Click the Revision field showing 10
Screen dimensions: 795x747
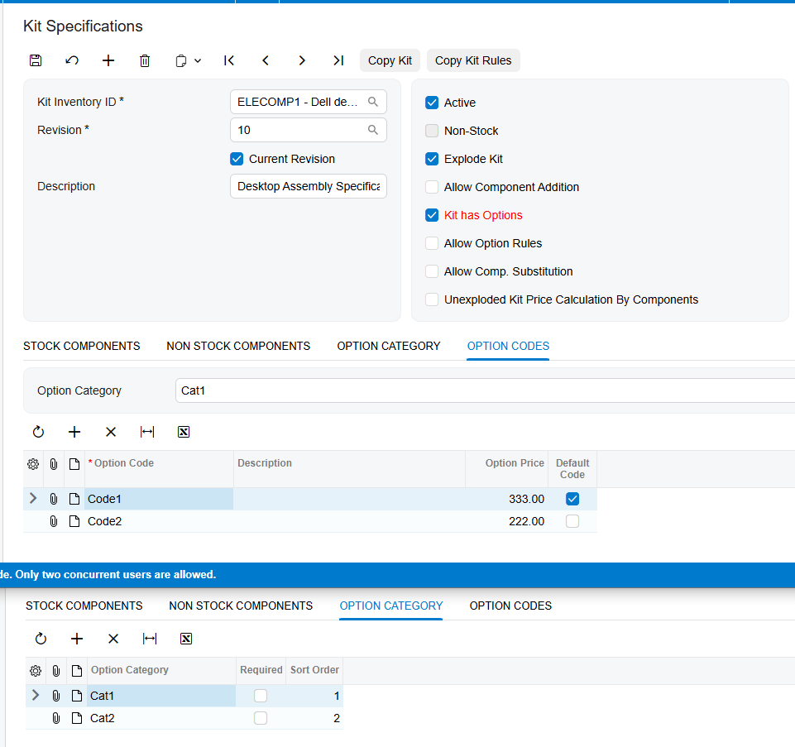pyautogui.click(x=309, y=130)
